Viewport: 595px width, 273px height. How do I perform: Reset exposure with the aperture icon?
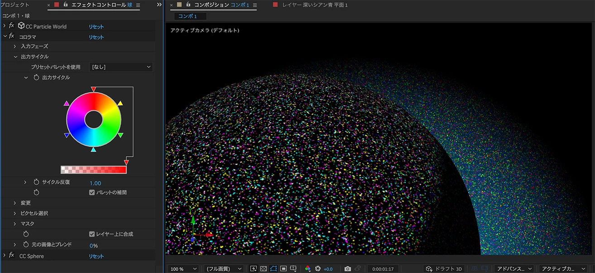pos(318,269)
